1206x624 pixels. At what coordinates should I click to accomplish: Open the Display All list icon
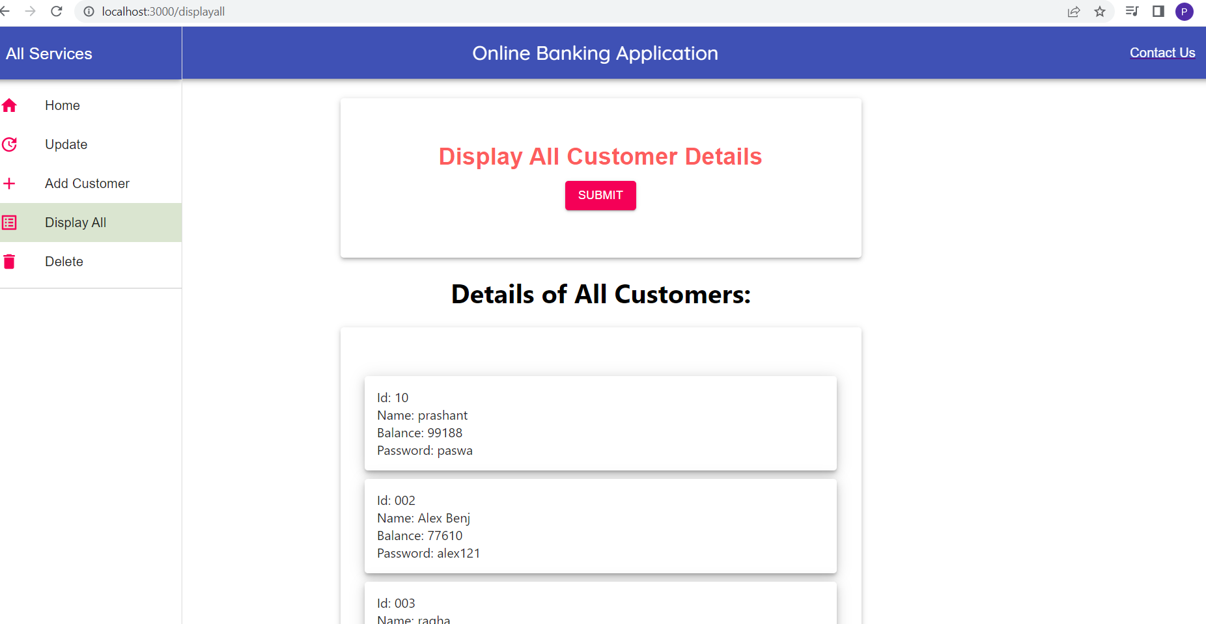pyautogui.click(x=10, y=222)
